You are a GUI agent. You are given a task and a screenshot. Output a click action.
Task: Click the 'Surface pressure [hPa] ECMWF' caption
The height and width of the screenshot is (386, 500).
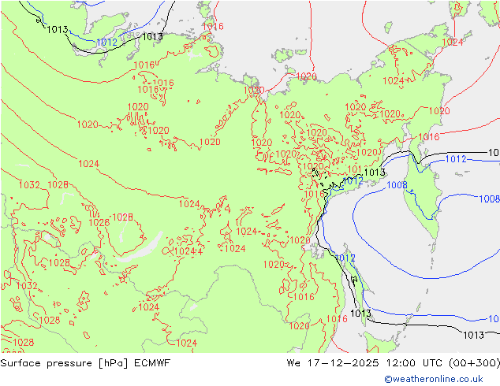85,363
